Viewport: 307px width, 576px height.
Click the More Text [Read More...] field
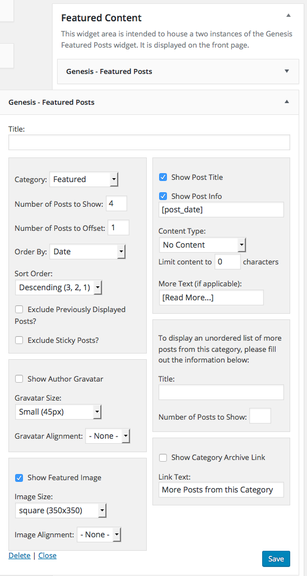(x=211, y=298)
